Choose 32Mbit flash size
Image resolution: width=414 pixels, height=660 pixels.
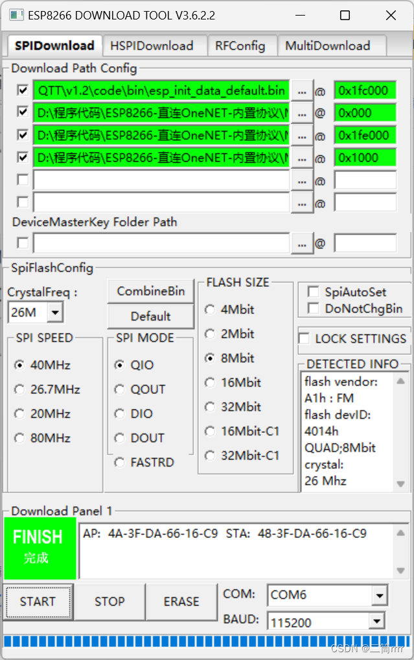click(x=210, y=407)
